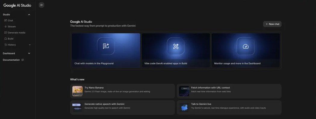Click the History clock icon in the sidebar
Viewport: 316px width, 119px height.
6,45
